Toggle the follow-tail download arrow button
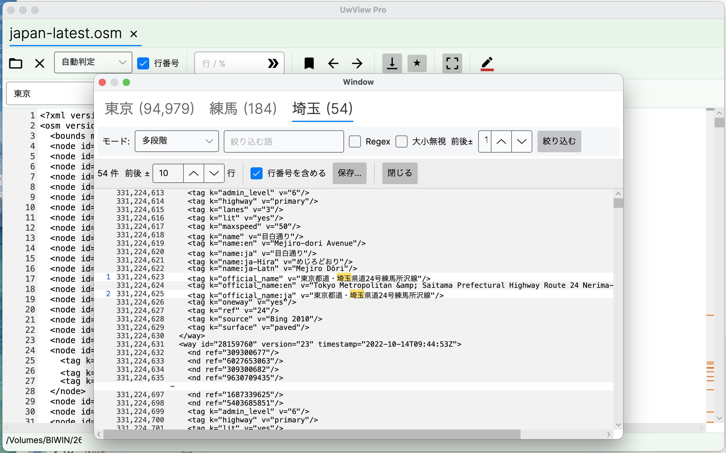The width and height of the screenshot is (726, 453). 392,63
